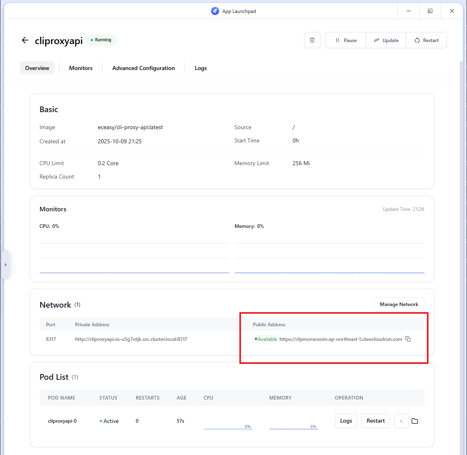This screenshot has width=467, height=455.
Task: Select the Overview tab
Action: coord(37,68)
